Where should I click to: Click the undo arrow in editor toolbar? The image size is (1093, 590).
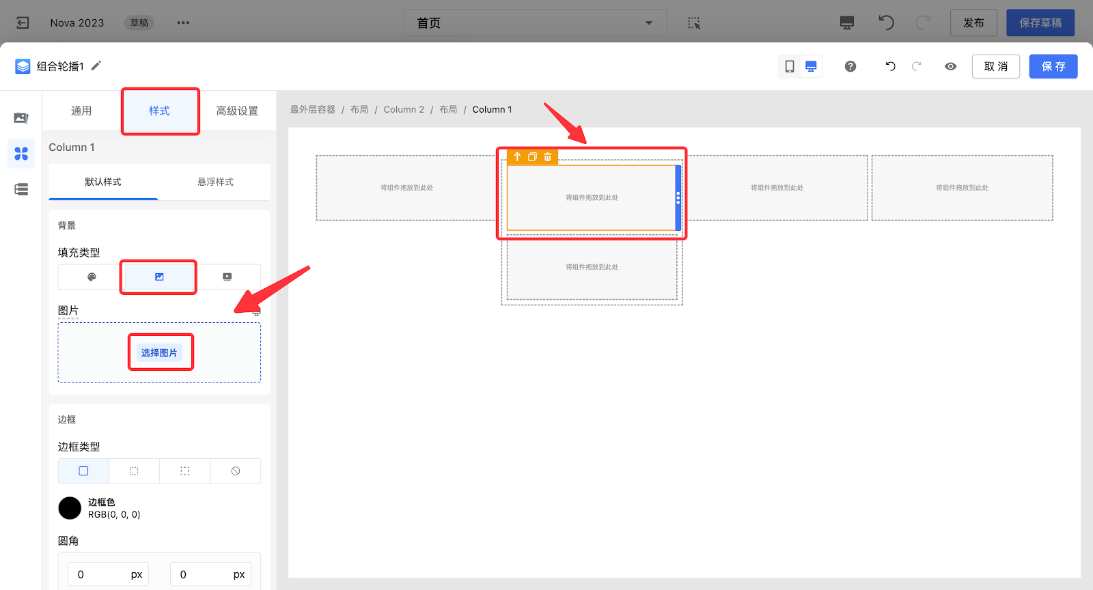[890, 66]
